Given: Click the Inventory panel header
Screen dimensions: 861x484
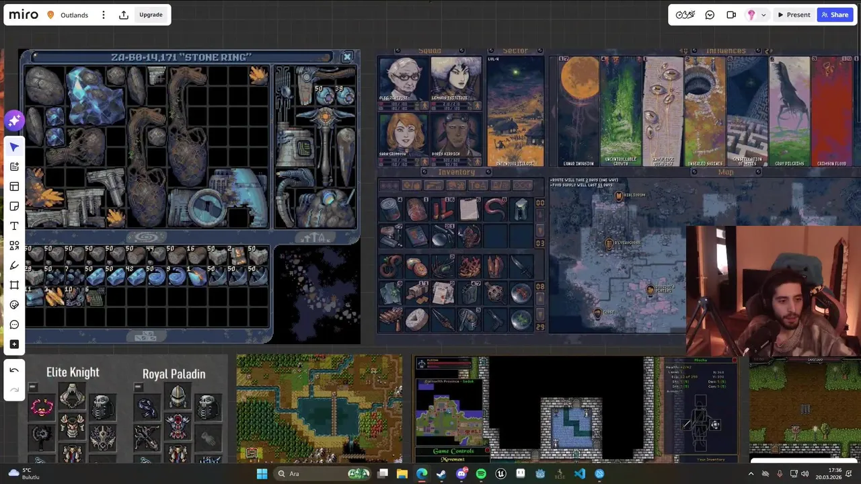Looking at the screenshot, I should (x=457, y=172).
